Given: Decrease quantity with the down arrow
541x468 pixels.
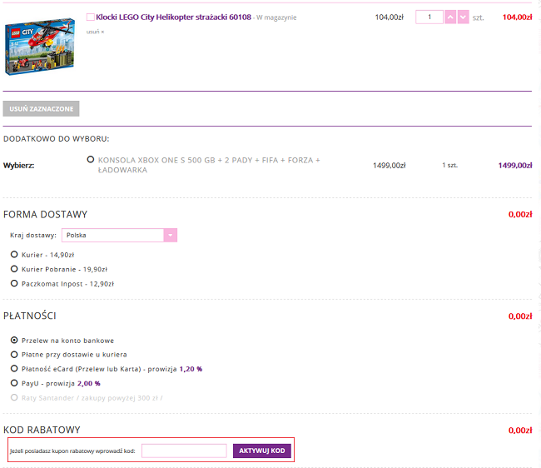Looking at the screenshot, I should 463,17.
